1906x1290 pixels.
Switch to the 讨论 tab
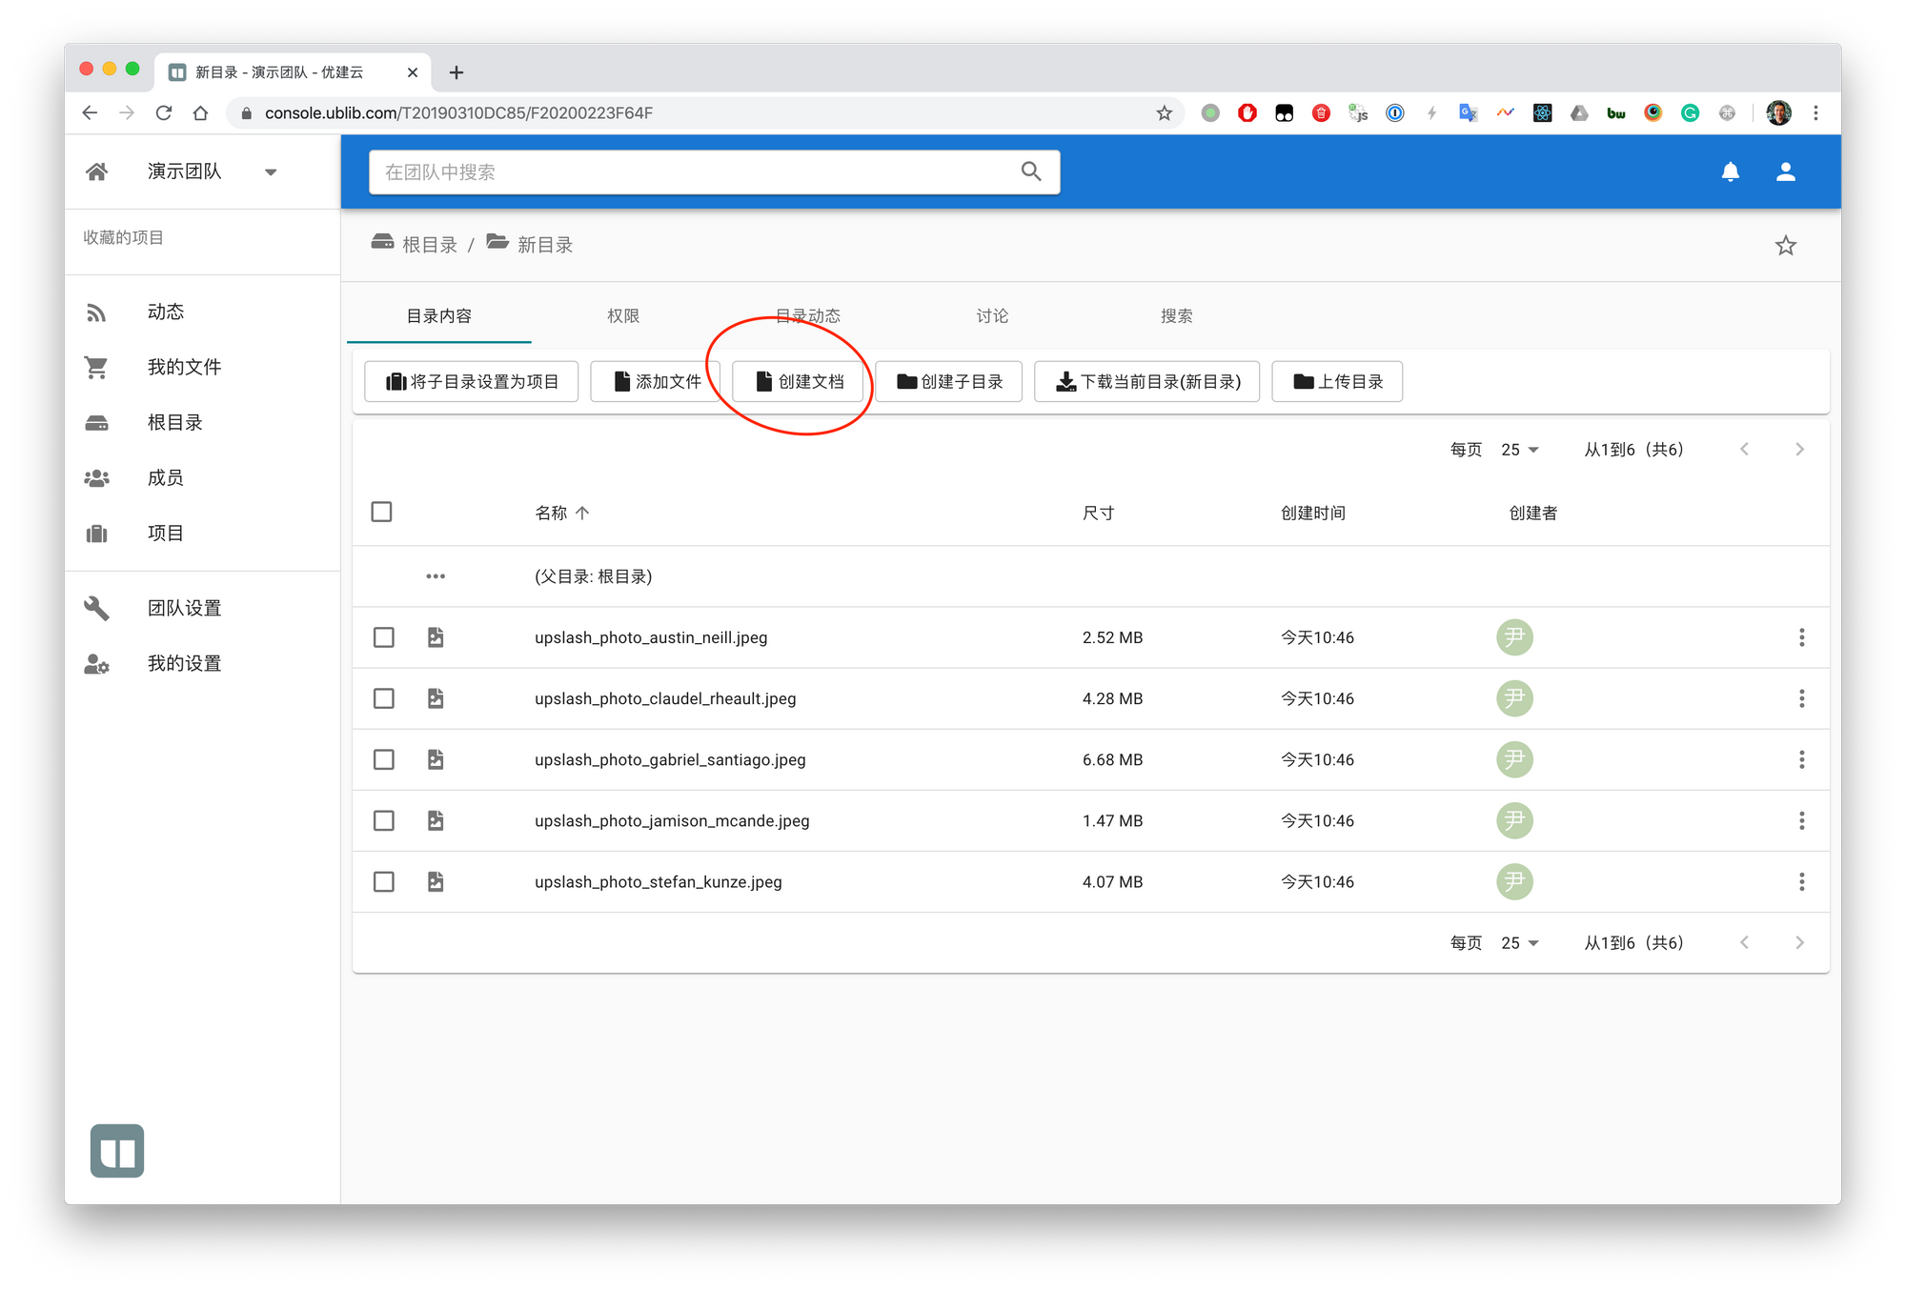coord(991,316)
